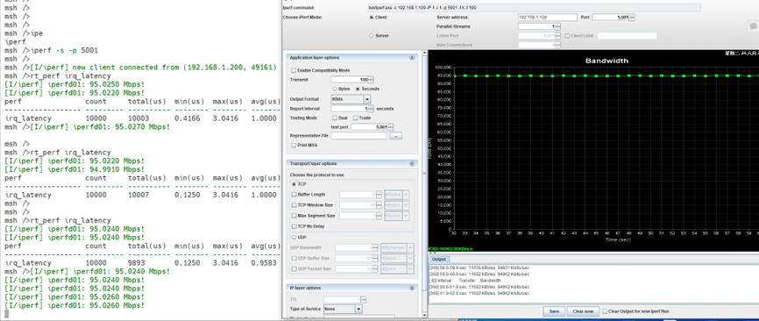Image resolution: width=759 pixels, height=321 pixels.
Task: Enable TCP No Delay checkbox
Action: [x=294, y=226]
